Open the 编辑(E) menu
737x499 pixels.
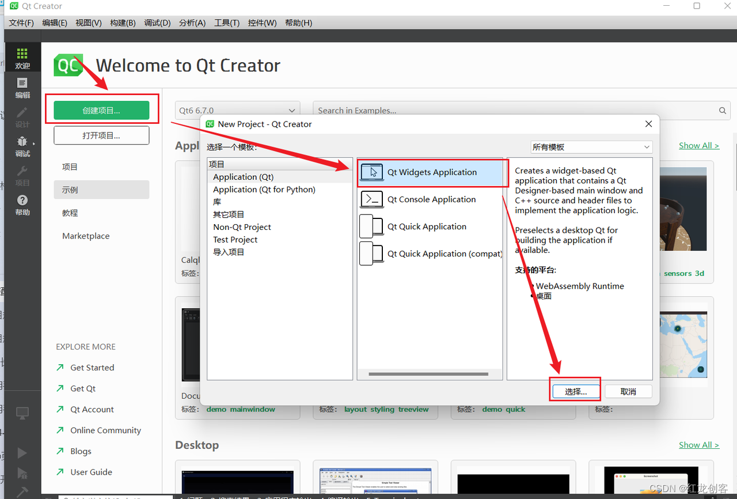pos(55,22)
